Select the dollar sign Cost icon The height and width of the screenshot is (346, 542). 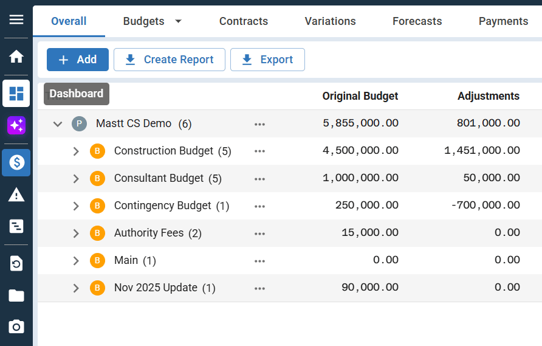16,162
